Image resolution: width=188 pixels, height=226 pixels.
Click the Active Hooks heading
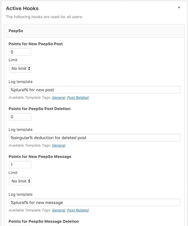coord(22,9)
